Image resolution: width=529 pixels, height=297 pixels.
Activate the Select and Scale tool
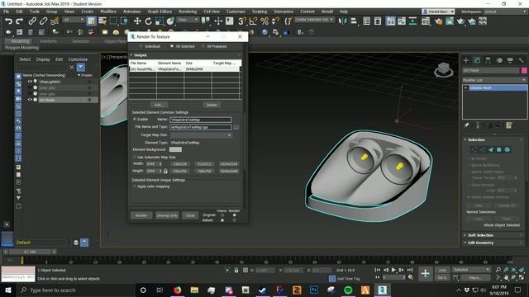pos(160,21)
